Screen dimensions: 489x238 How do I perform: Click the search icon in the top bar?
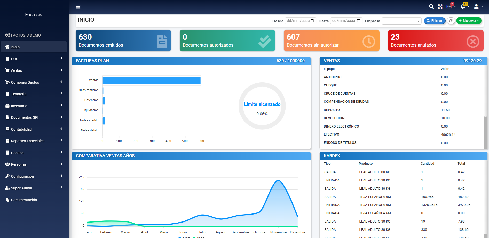431,6
